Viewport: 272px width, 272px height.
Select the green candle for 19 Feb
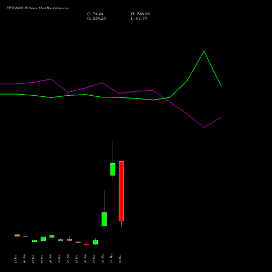pos(43,239)
